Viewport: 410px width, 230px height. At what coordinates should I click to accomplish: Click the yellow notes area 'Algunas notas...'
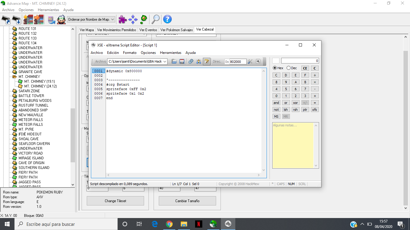click(x=293, y=145)
